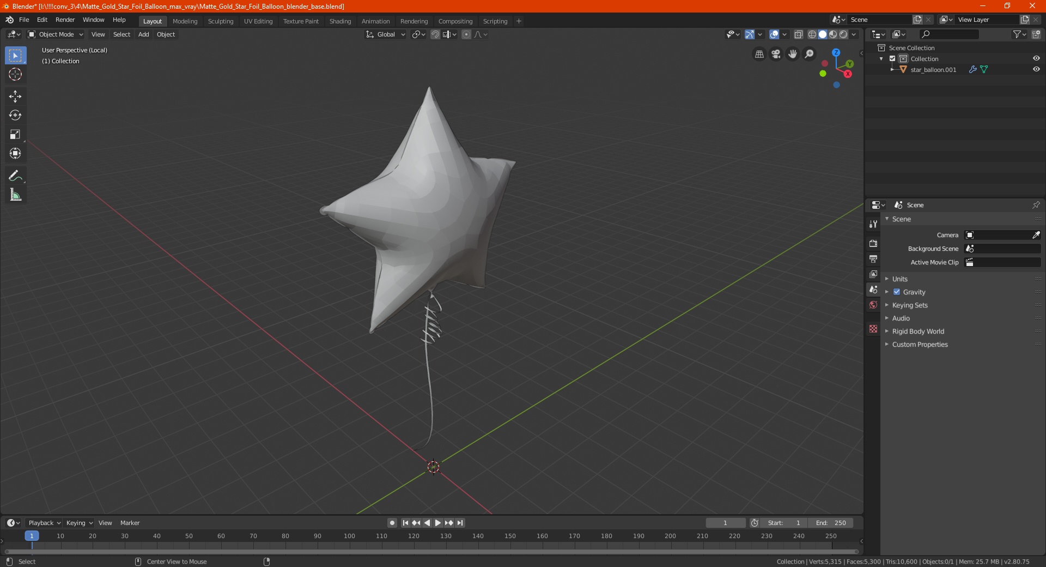Open View Layer properties tab
Viewport: 1046px width, 567px height.
coord(873,274)
